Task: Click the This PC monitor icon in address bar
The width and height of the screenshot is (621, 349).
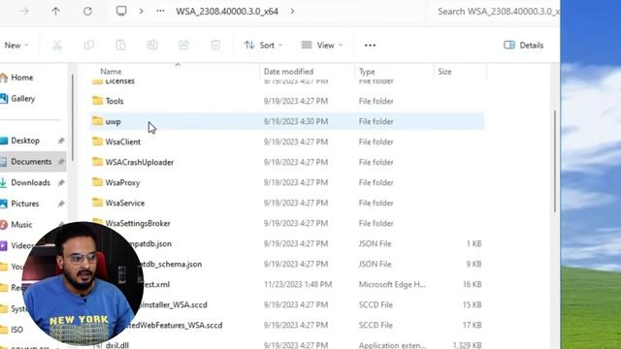Action: click(121, 11)
